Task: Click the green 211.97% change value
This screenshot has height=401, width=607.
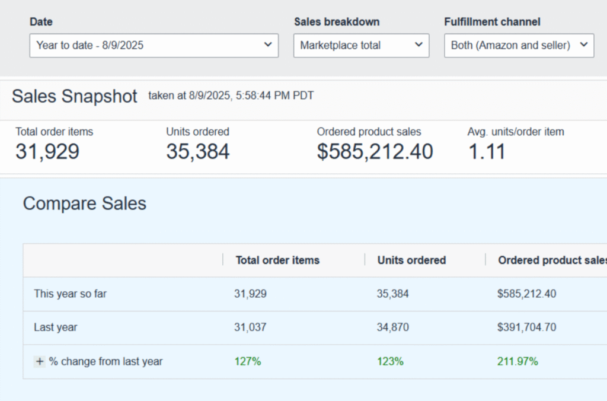Action: coord(517,361)
